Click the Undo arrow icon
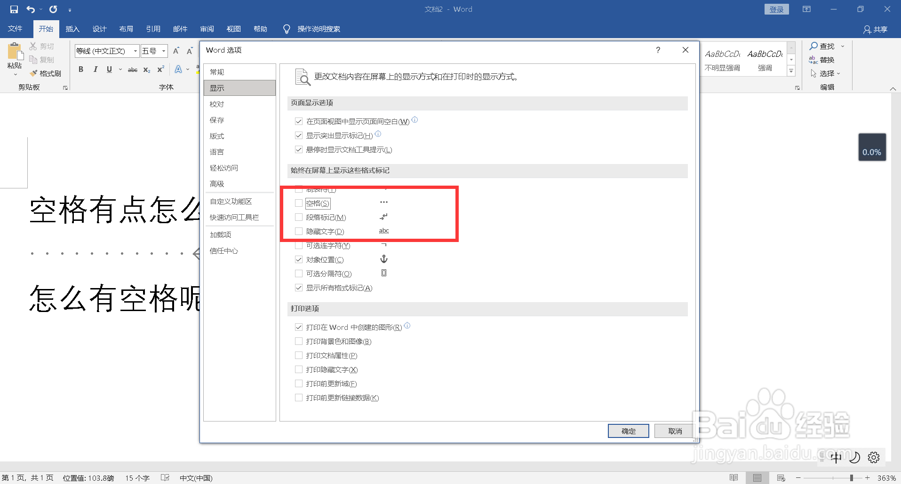Image resolution: width=901 pixels, height=484 pixels. [x=31, y=9]
